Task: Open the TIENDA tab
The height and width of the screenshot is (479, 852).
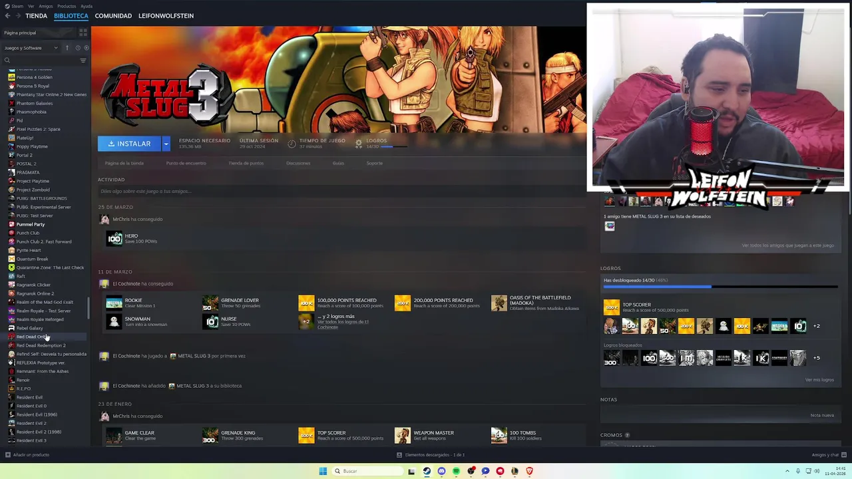Action: pos(36,15)
